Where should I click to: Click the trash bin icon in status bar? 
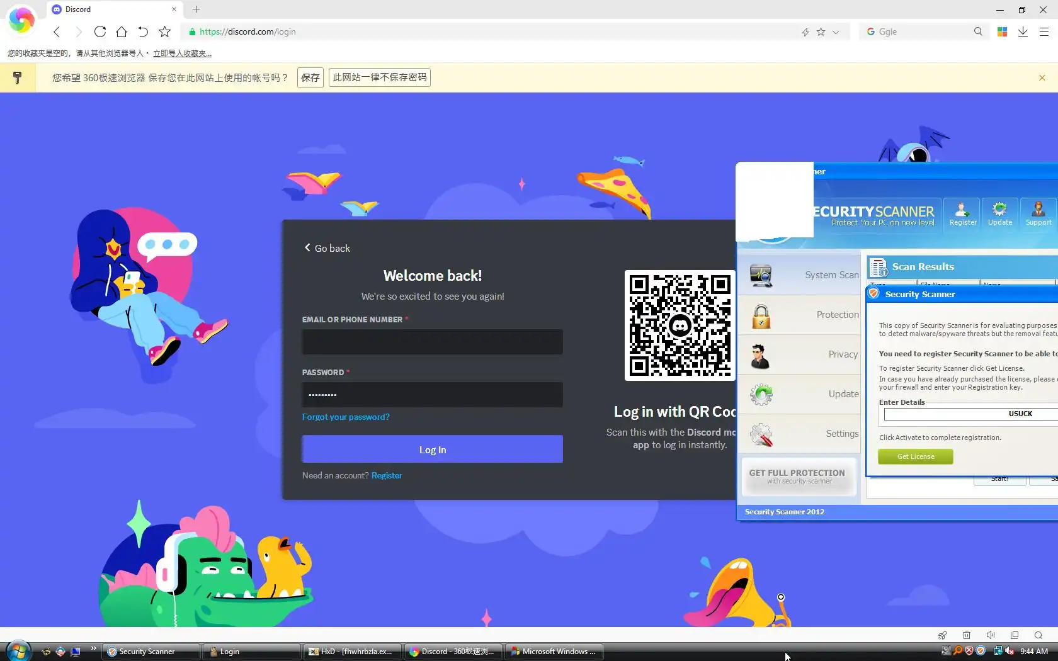point(966,635)
